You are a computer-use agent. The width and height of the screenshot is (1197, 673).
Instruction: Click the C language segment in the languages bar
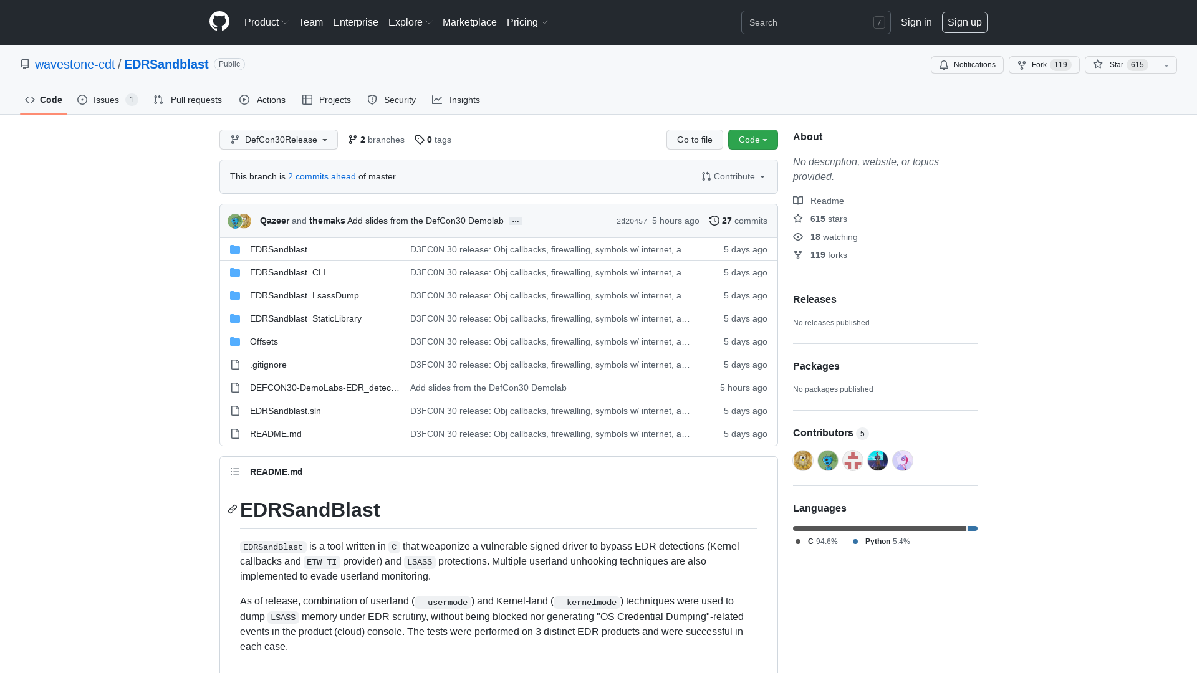[x=873, y=528]
